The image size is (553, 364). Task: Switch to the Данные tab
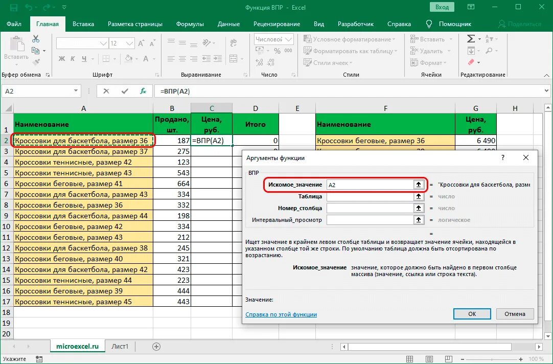point(228,24)
